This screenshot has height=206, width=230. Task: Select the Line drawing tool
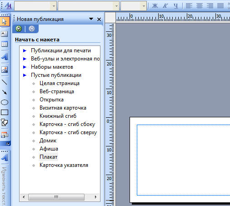click(x=4, y=82)
